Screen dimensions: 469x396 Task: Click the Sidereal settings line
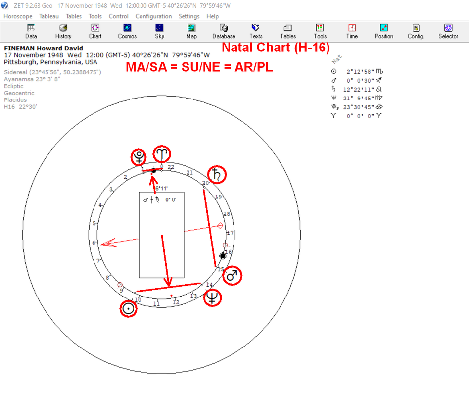point(52,72)
